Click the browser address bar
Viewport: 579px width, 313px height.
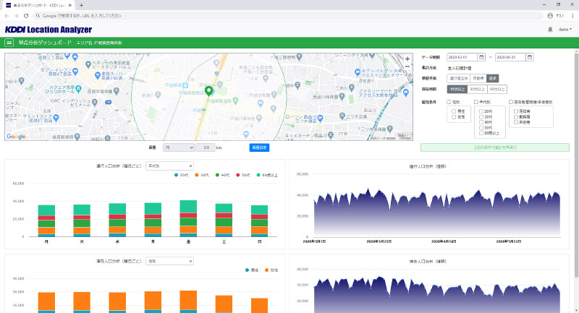288,16
